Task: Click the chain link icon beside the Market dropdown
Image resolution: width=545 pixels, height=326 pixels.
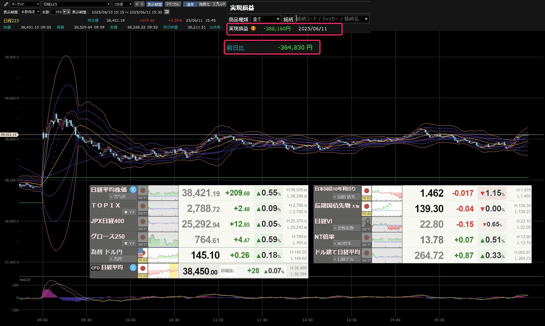Action: pyautogui.click(x=6, y=4)
